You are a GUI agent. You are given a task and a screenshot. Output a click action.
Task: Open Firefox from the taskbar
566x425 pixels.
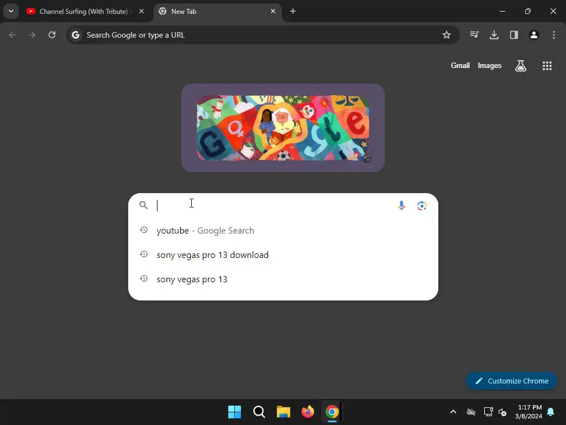[x=307, y=412]
